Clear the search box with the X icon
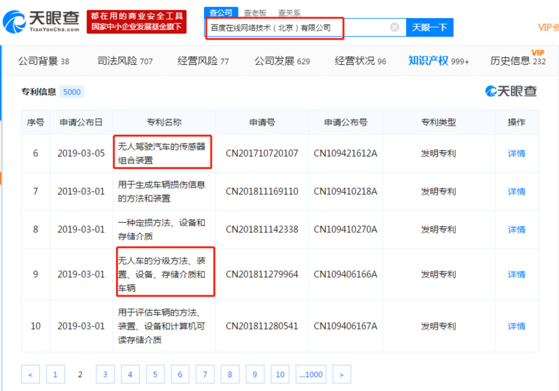This screenshot has height=391, width=559. point(394,27)
